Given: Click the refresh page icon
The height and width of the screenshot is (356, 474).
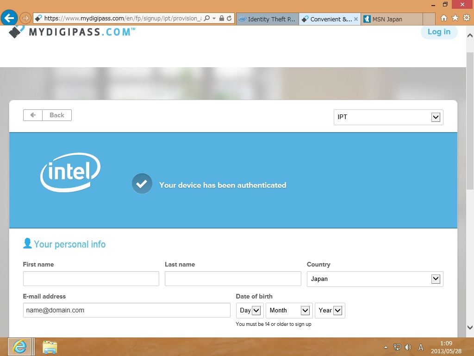Looking at the screenshot, I should click(230, 18).
